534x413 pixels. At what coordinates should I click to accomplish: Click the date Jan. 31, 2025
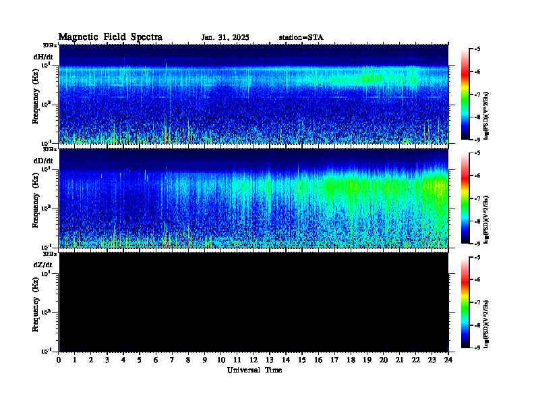pos(225,38)
